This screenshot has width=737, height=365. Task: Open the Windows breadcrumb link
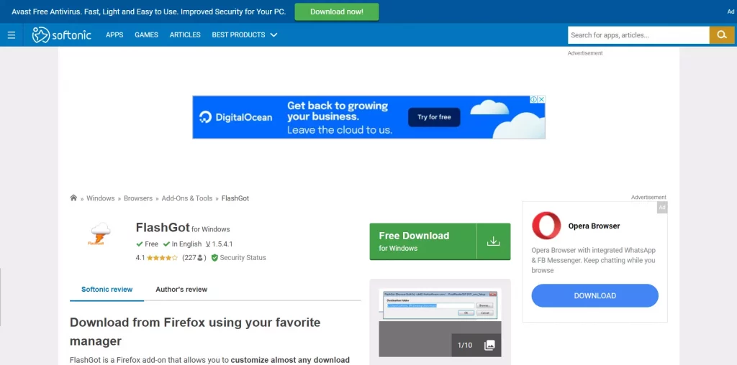pyautogui.click(x=101, y=198)
